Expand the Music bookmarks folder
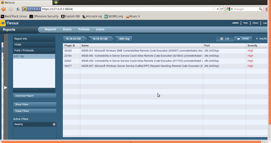The image size is (271, 143). [133, 16]
